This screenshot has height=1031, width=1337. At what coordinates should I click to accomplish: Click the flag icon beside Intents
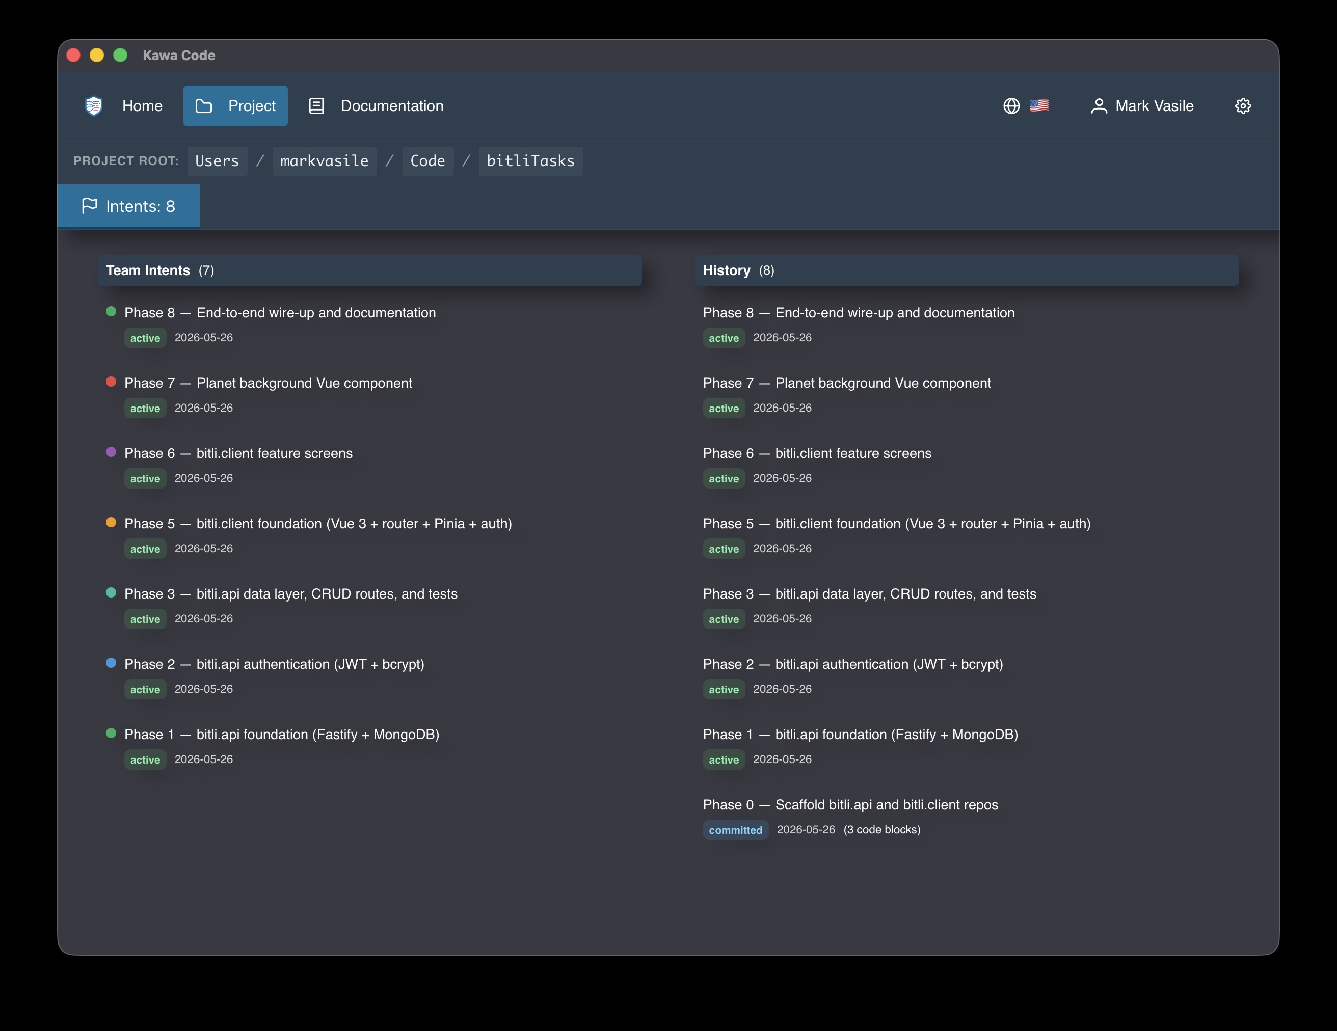[89, 206]
